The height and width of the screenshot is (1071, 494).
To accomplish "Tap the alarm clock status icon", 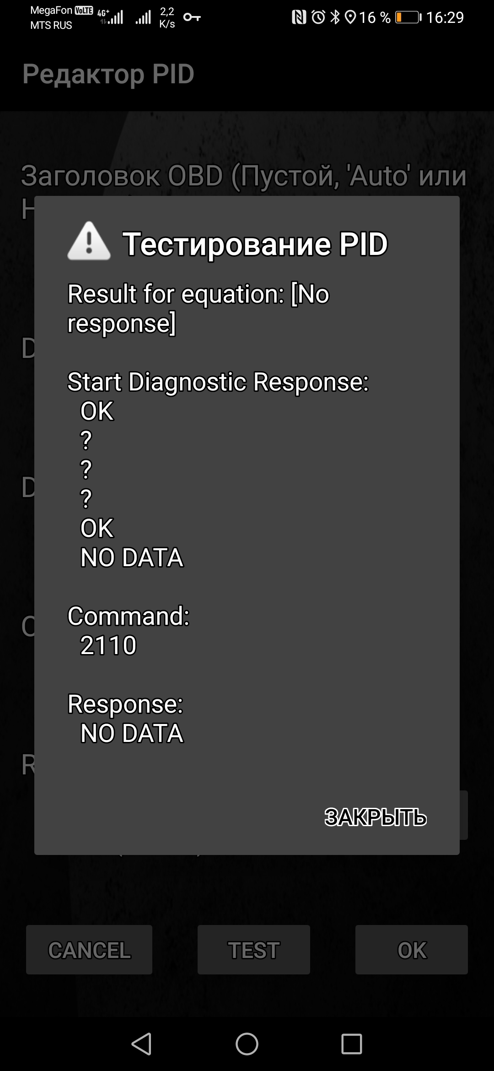I will [x=318, y=17].
